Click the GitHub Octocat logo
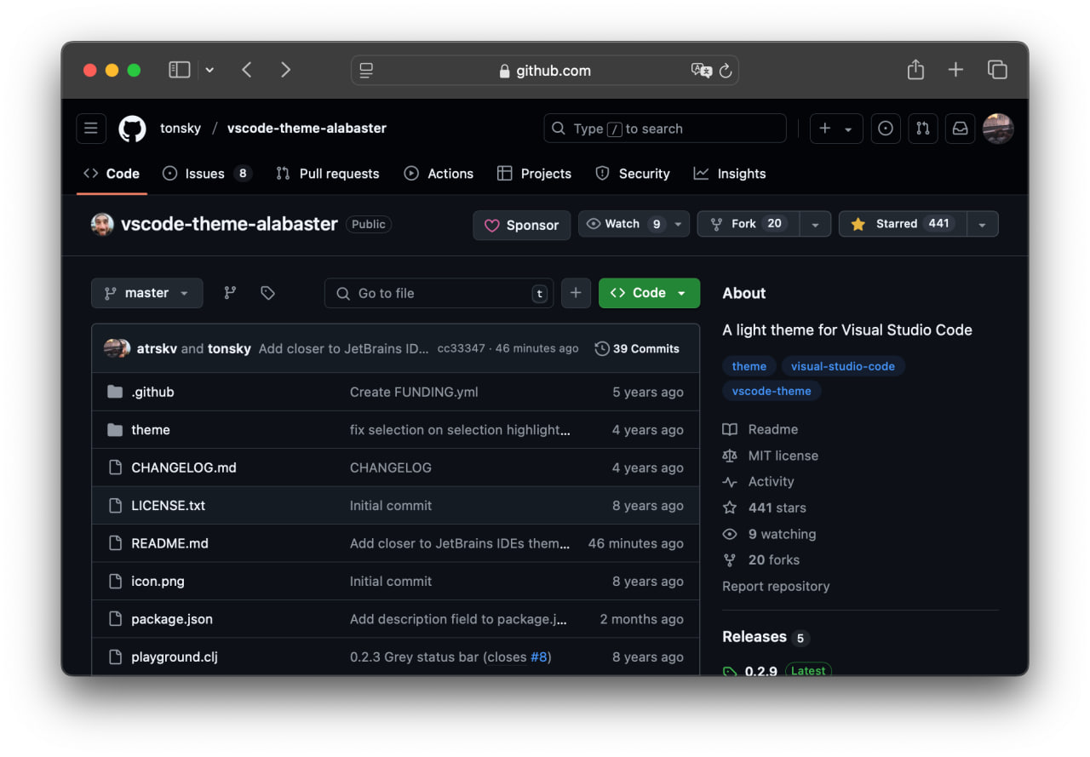Viewport: 1090px width, 757px height. point(132,129)
